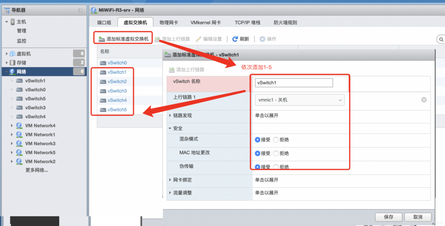Select 拒绝 for 伪传输
The height and width of the screenshot is (226, 445).
pos(276,167)
